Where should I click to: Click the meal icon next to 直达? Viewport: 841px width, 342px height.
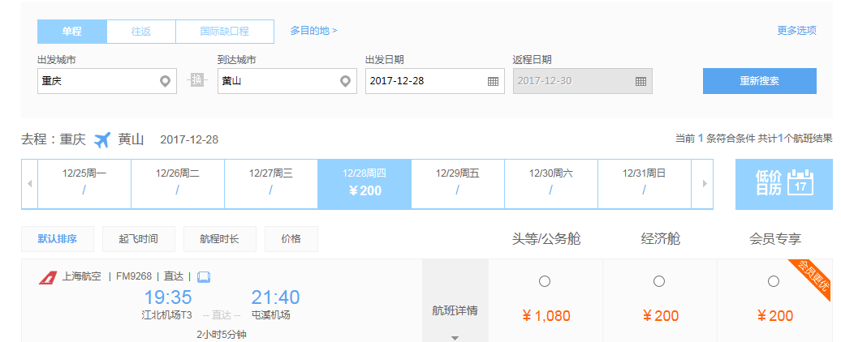204,277
